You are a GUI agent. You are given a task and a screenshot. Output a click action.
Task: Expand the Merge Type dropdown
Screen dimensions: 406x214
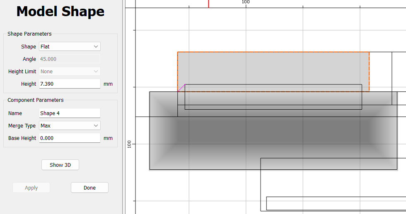tap(70, 125)
